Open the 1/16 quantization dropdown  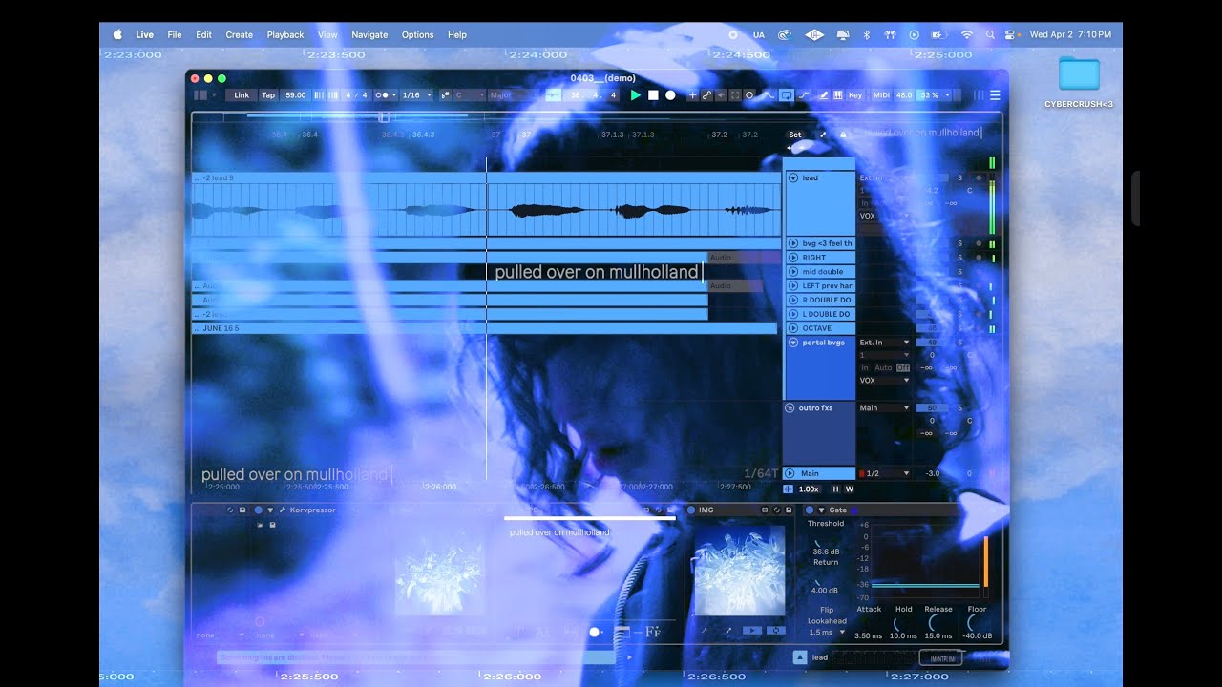416,95
